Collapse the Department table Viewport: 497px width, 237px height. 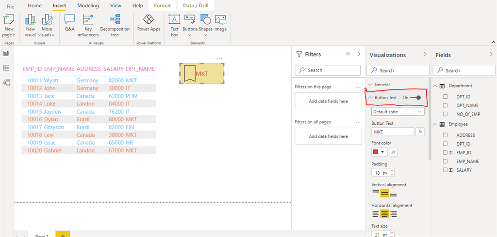435,86
